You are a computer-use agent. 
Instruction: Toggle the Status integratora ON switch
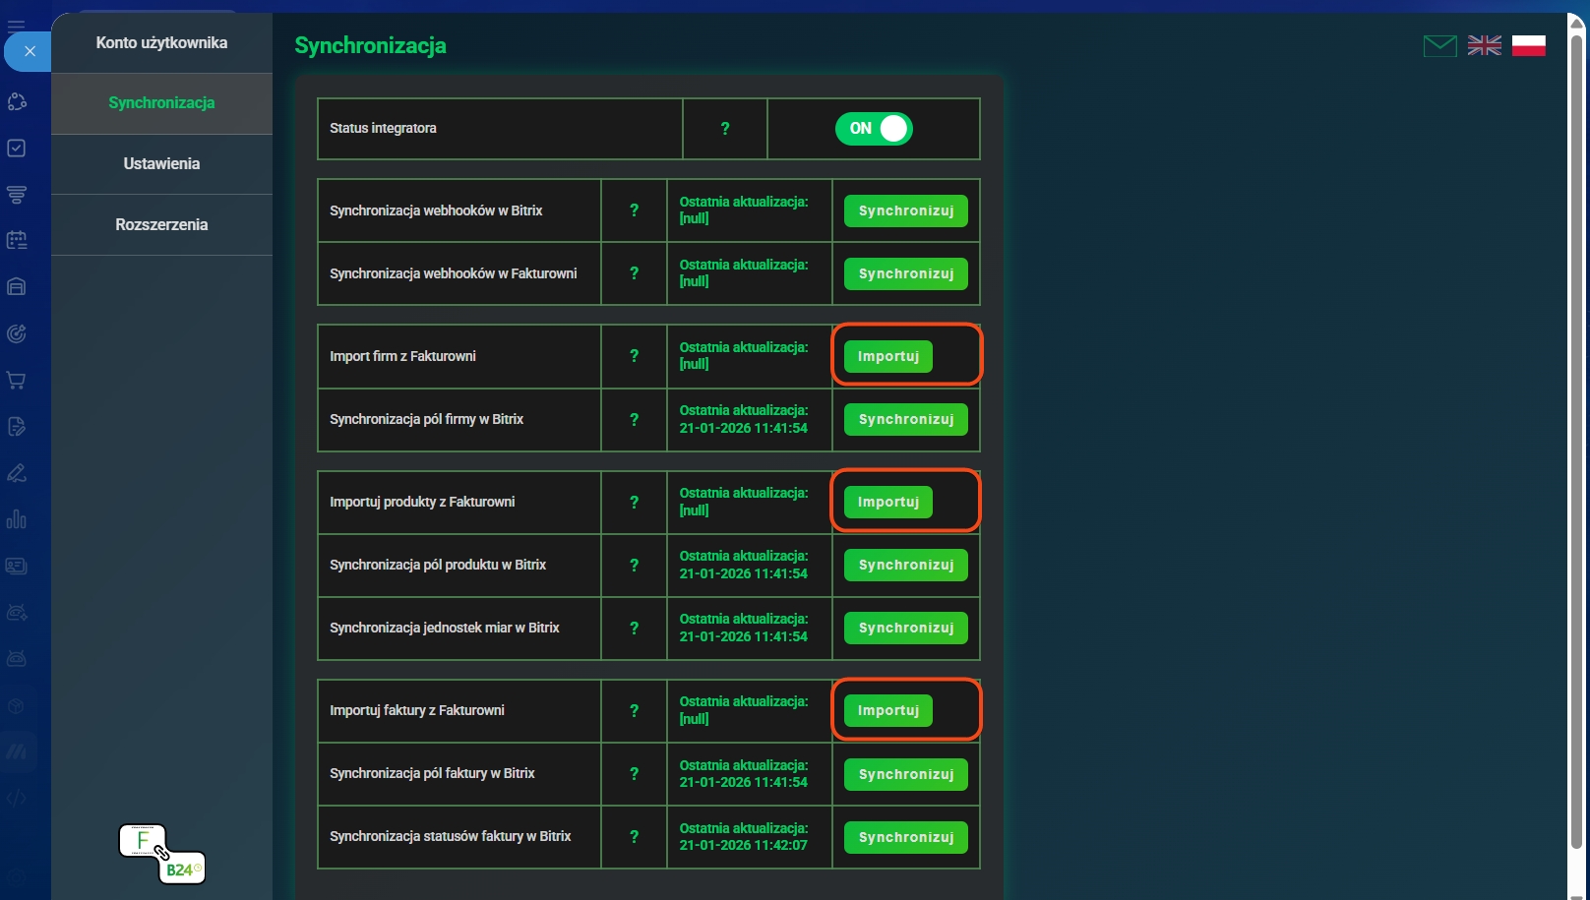874,129
